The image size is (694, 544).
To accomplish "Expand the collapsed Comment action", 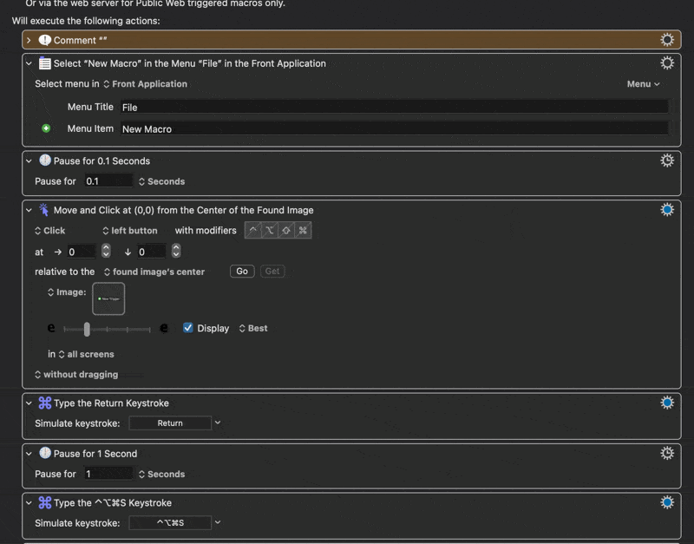I will pyautogui.click(x=29, y=40).
